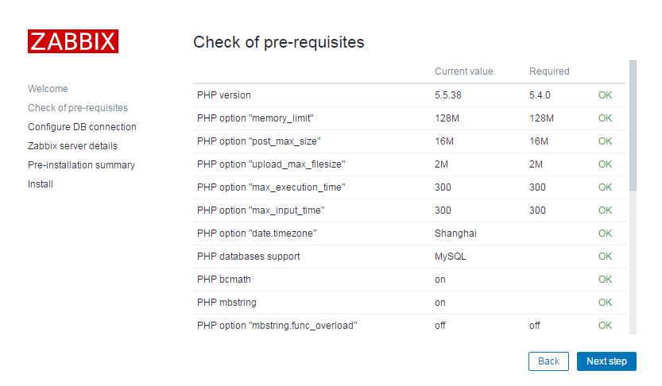
Task: Click OK status for memory_limit row
Action: pos(605,118)
